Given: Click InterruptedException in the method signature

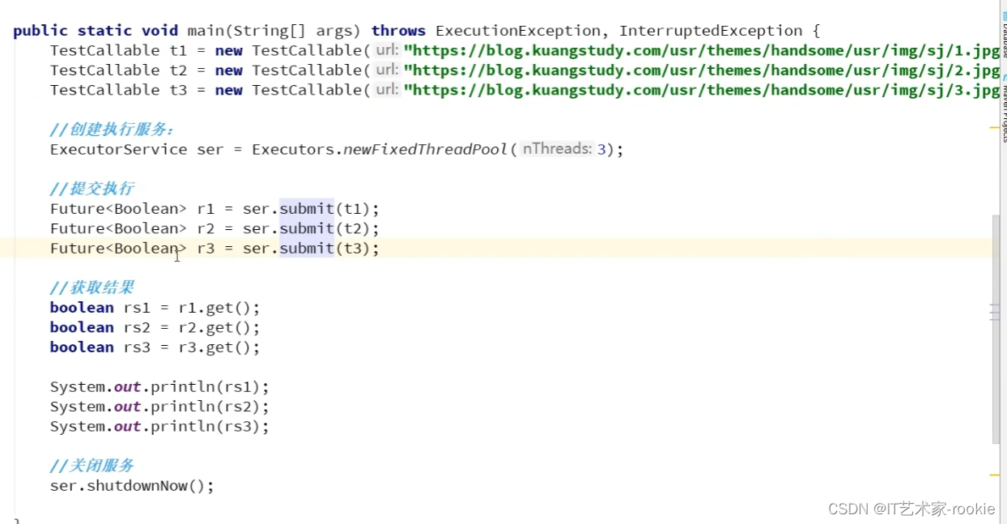Looking at the screenshot, I should click(x=711, y=31).
